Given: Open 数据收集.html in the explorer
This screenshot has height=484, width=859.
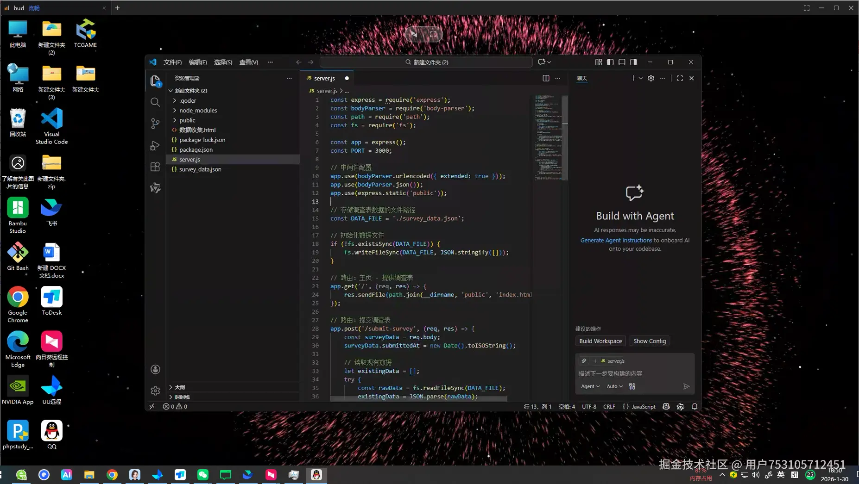Looking at the screenshot, I should [x=233, y=130].
